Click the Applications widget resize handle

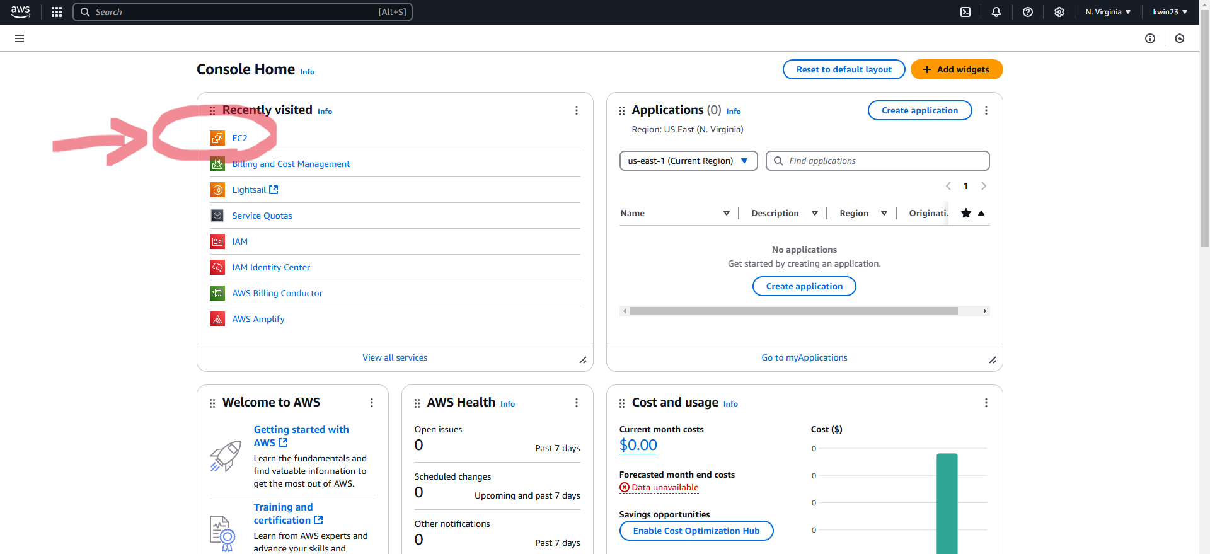tap(993, 360)
